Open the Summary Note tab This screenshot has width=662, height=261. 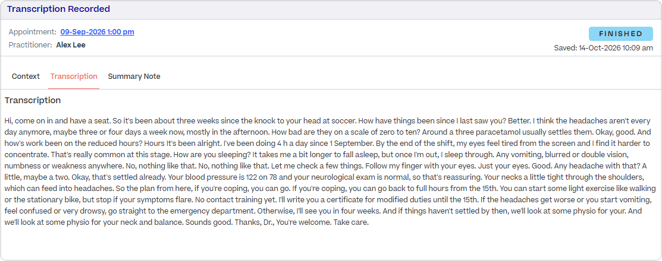134,76
